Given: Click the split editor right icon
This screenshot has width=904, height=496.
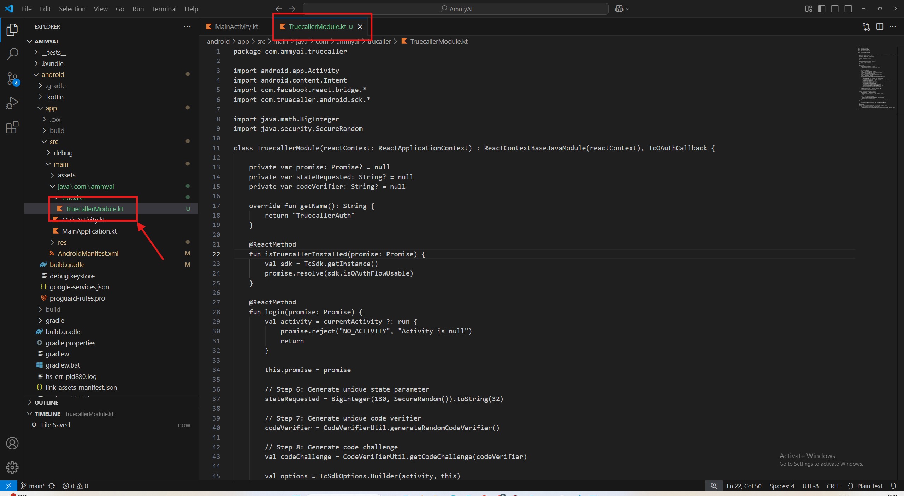Looking at the screenshot, I should [x=880, y=27].
